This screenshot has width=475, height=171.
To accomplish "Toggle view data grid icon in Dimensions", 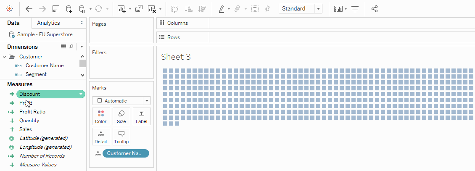I will tap(63, 47).
